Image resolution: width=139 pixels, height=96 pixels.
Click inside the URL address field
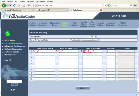coord(69,6)
